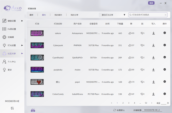Download the sakura effect to keyboard
Image resolution: width=172 pixels, height=113 pixels.
pyautogui.click(x=153, y=33)
